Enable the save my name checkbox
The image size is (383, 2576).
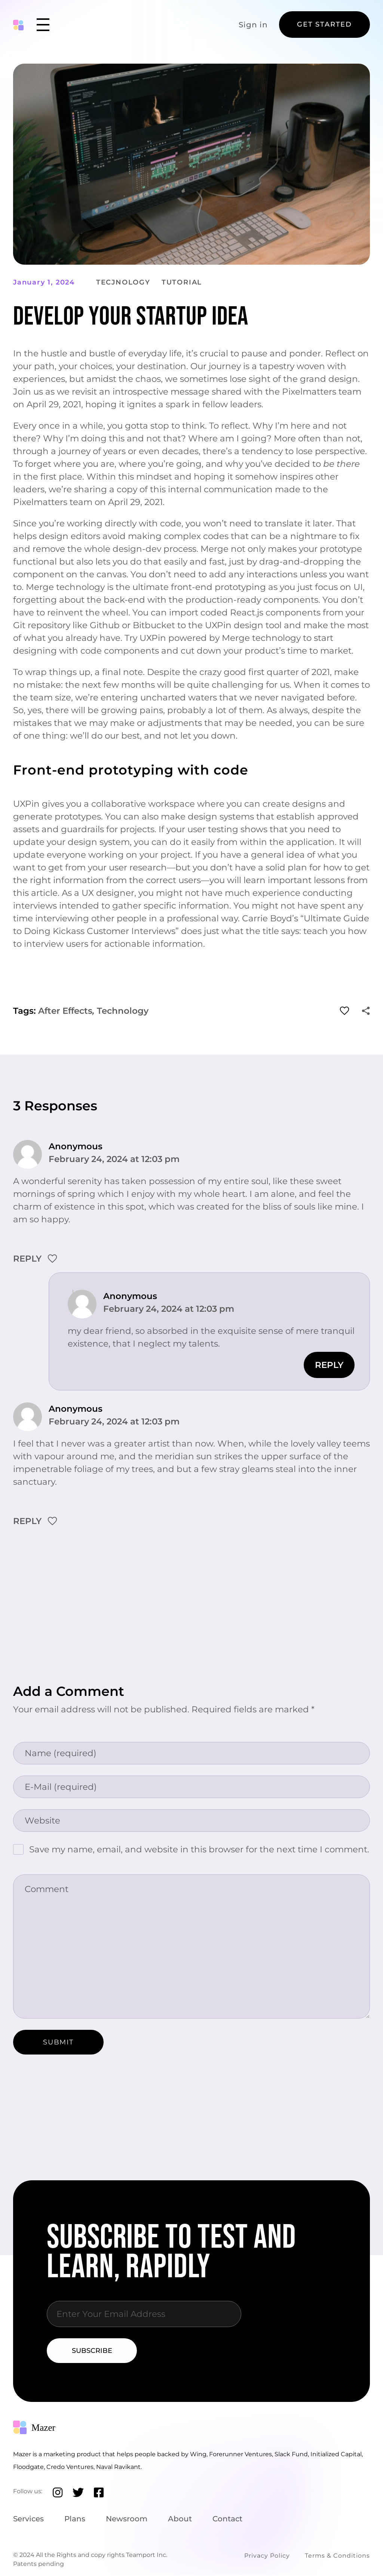coord(18,1850)
